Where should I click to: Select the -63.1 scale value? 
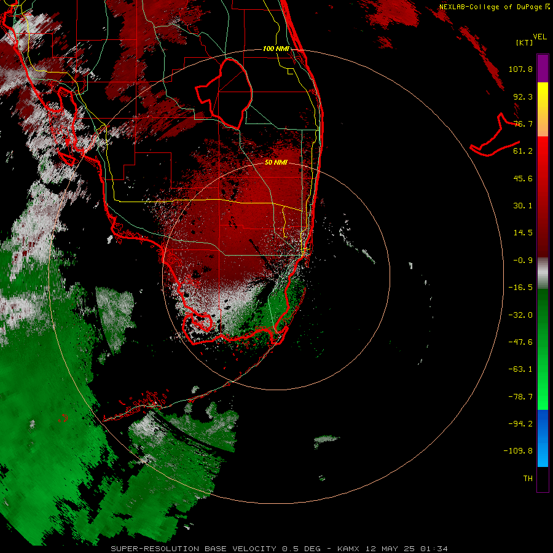520,369
